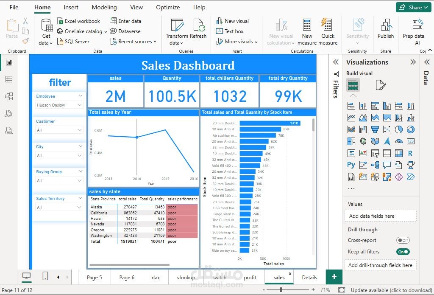Select the card visual with 123
434x295 pixels.
pyautogui.click(x=410, y=141)
